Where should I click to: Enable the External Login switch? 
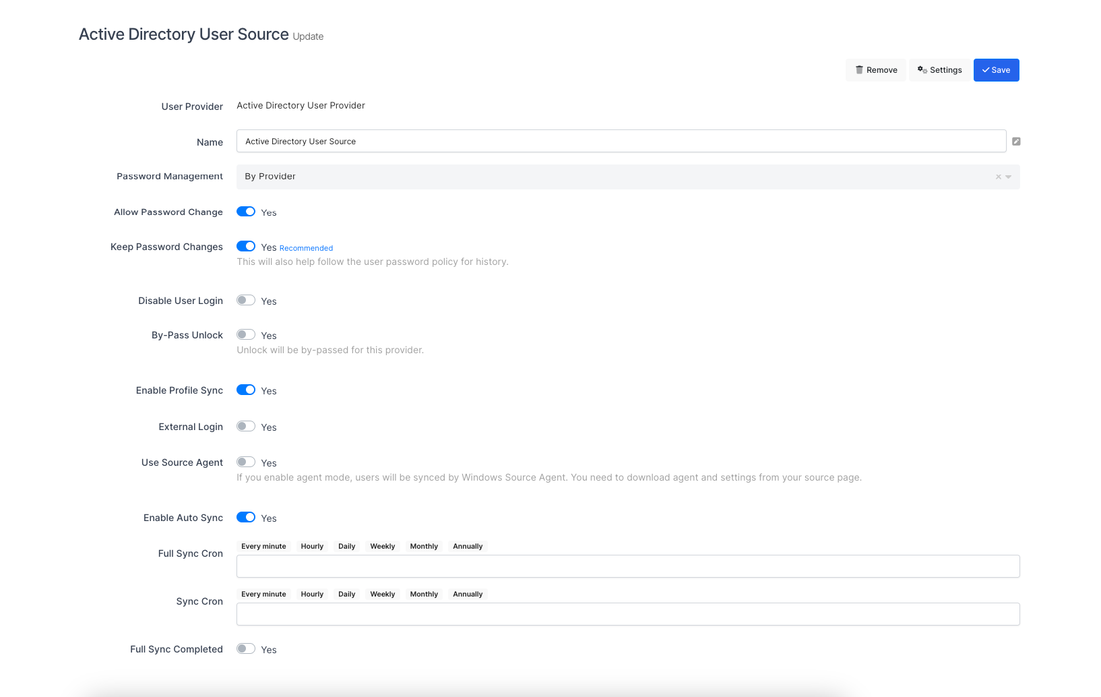coord(246,427)
